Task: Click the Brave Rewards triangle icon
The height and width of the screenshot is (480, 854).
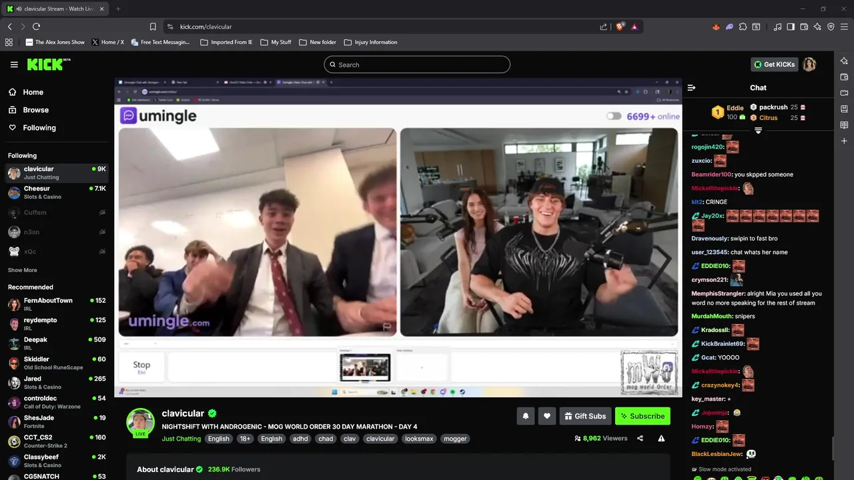Action: pyautogui.click(x=634, y=27)
